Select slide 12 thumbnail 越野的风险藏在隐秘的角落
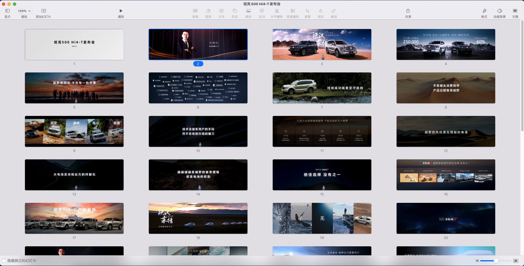The width and height of the screenshot is (524, 266). click(x=446, y=131)
